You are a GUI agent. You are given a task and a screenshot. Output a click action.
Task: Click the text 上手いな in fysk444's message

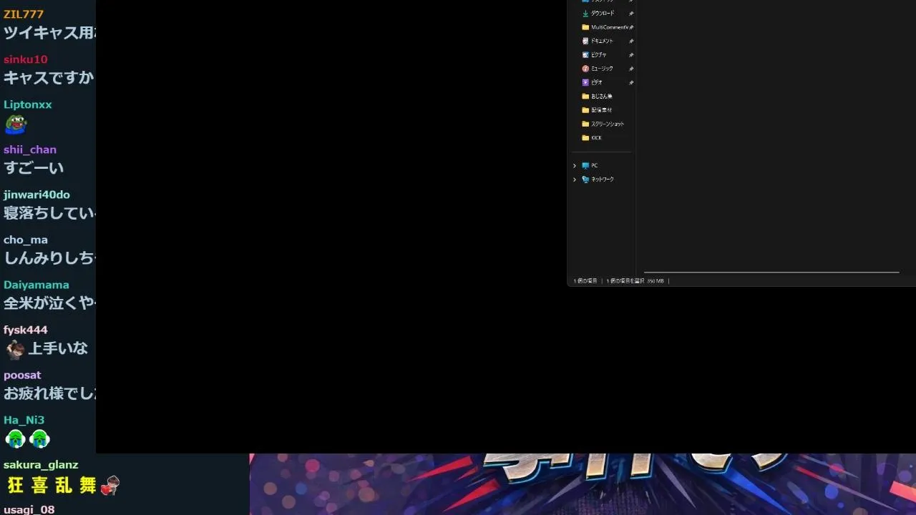click(58, 348)
